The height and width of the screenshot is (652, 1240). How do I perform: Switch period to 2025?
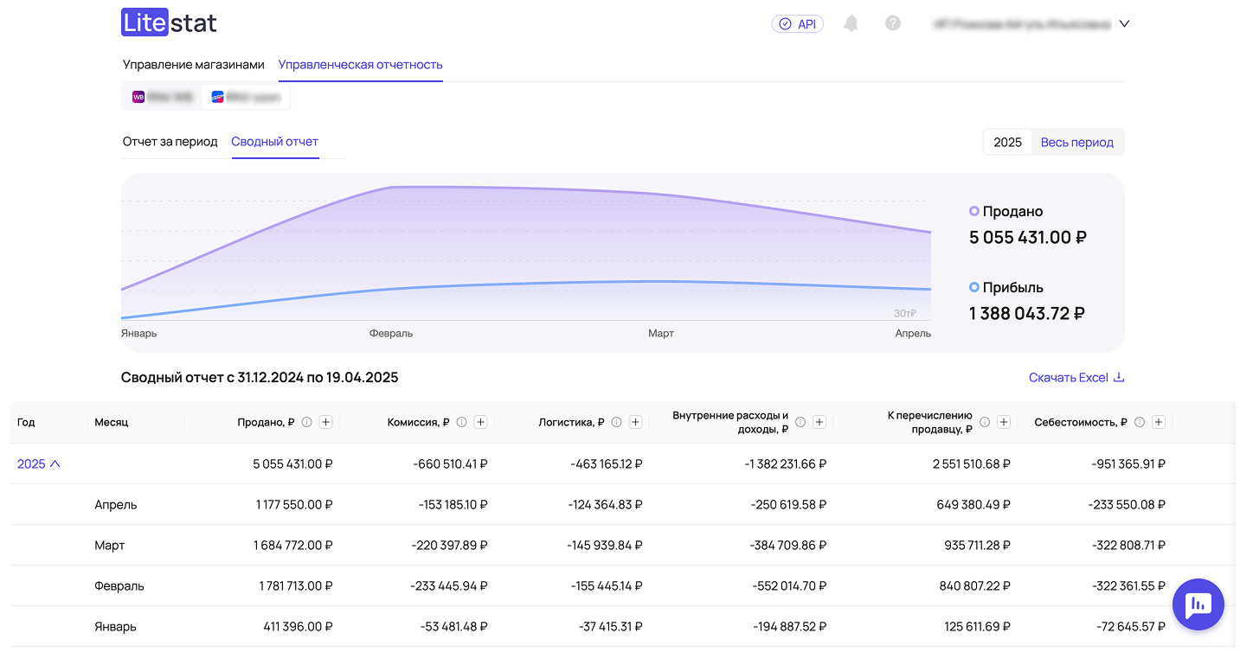[1007, 143]
